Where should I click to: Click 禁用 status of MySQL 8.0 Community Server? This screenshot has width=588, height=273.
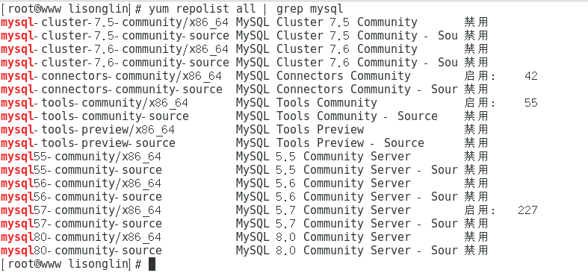click(476, 237)
